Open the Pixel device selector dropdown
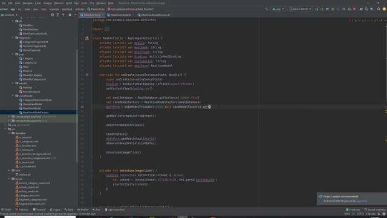Image resolution: width=387 pixels, height=218 pixels. click(301, 9)
